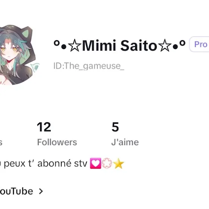Click the gold star emoji in bio
The image size is (209, 209).
click(x=118, y=163)
